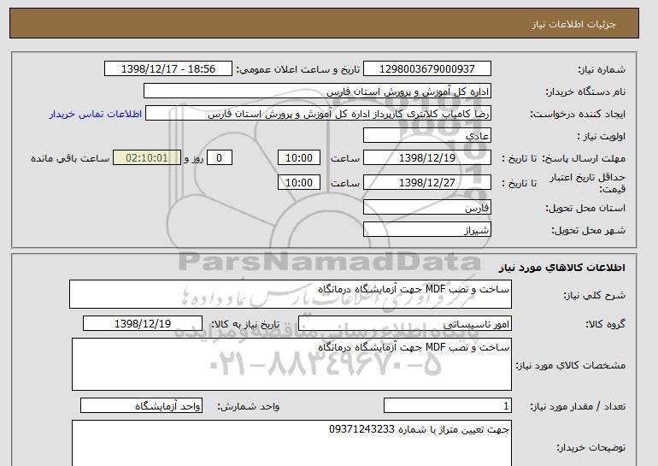
Task: Click the label حداقل تاریخ اعتبار قیمت
Action: click(588, 183)
